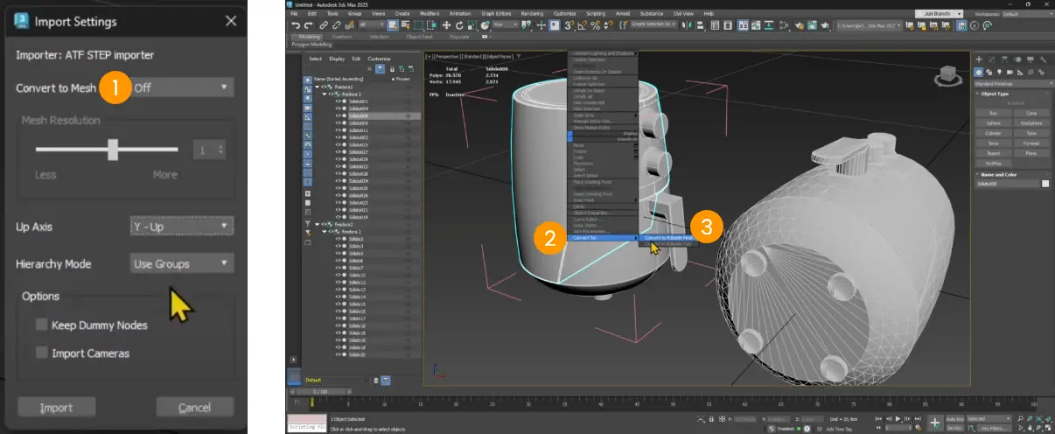Choose Convert to Editable Mesh in submenu

point(667,237)
